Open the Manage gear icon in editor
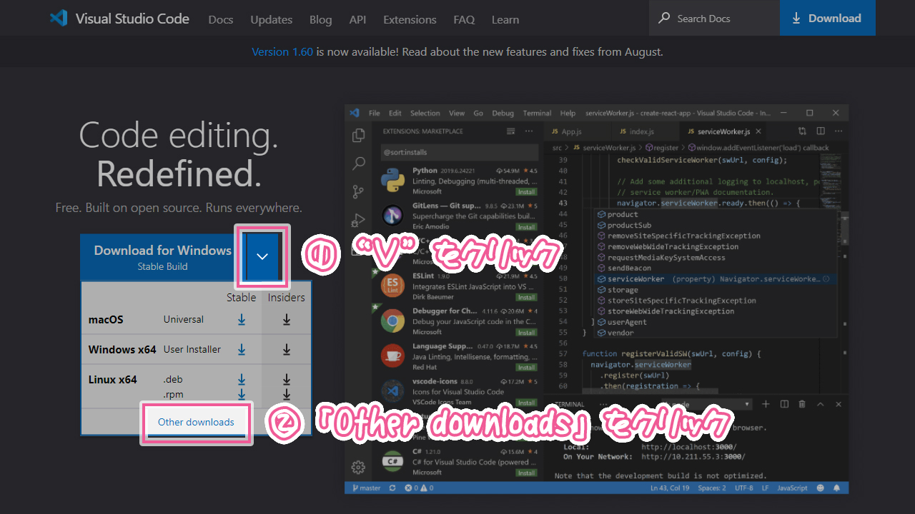The height and width of the screenshot is (514, 915). pyautogui.click(x=358, y=468)
